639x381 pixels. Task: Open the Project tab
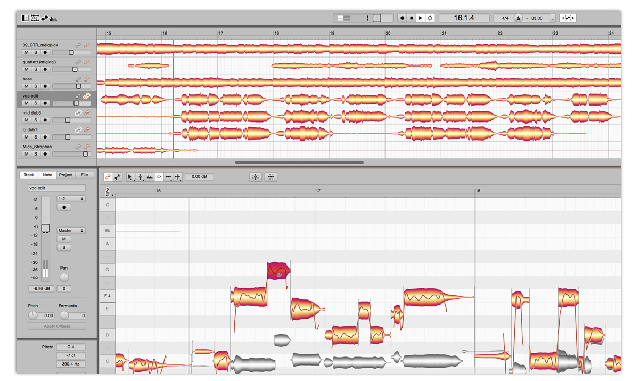[65, 175]
